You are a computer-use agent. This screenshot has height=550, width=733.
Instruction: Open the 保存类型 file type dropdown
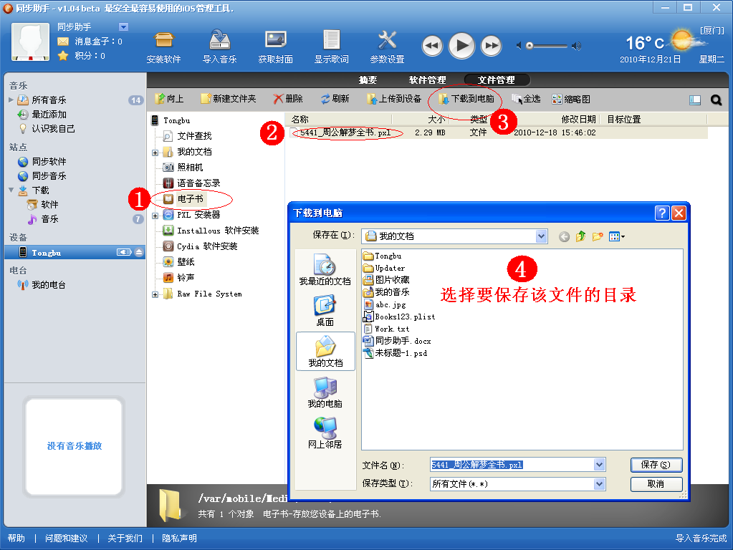599,484
